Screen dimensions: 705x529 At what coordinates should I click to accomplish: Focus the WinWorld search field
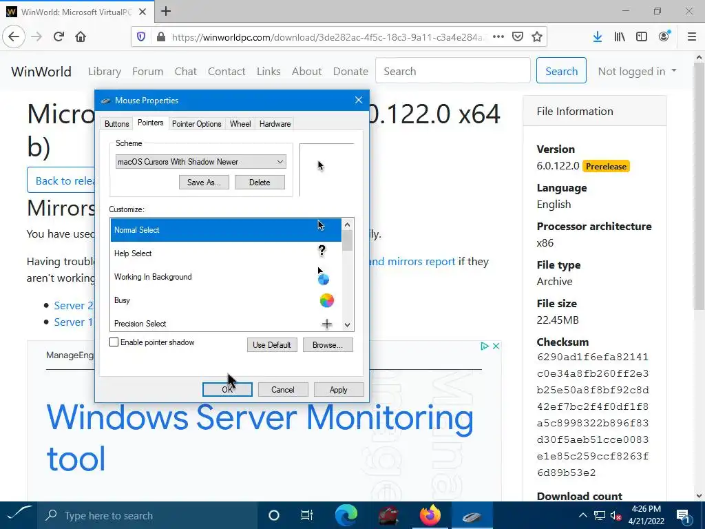pos(453,71)
